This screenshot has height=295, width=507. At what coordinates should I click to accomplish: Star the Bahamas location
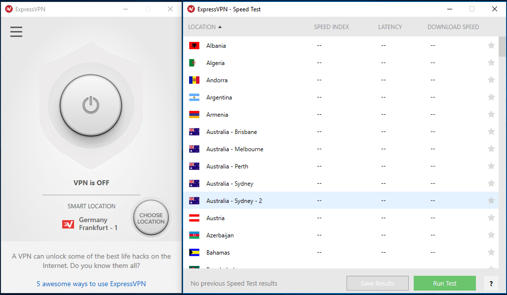pos(491,252)
